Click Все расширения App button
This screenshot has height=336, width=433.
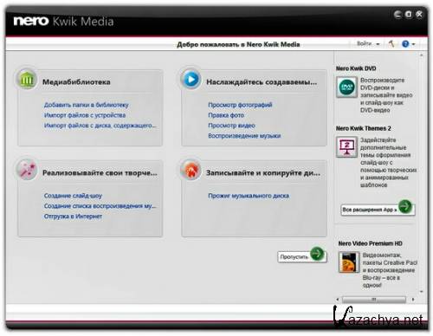click(378, 210)
